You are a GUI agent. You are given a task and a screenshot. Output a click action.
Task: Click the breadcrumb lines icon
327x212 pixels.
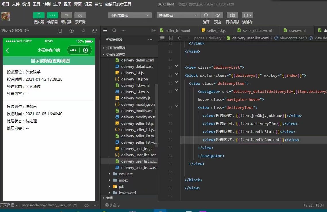pyautogui.click(x=162, y=38)
